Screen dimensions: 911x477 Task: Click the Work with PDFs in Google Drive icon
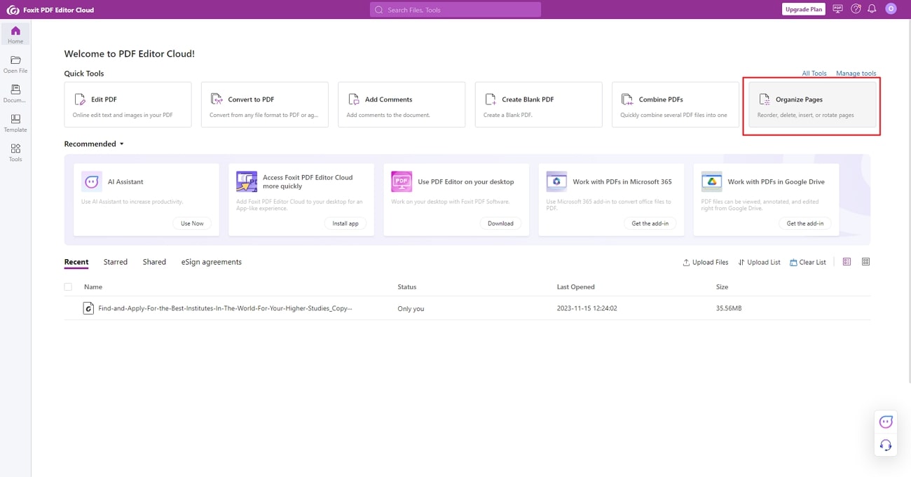711,181
